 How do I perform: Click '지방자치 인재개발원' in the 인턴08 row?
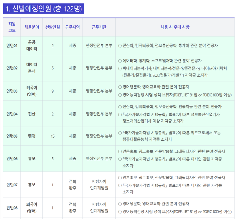pos(99,208)
